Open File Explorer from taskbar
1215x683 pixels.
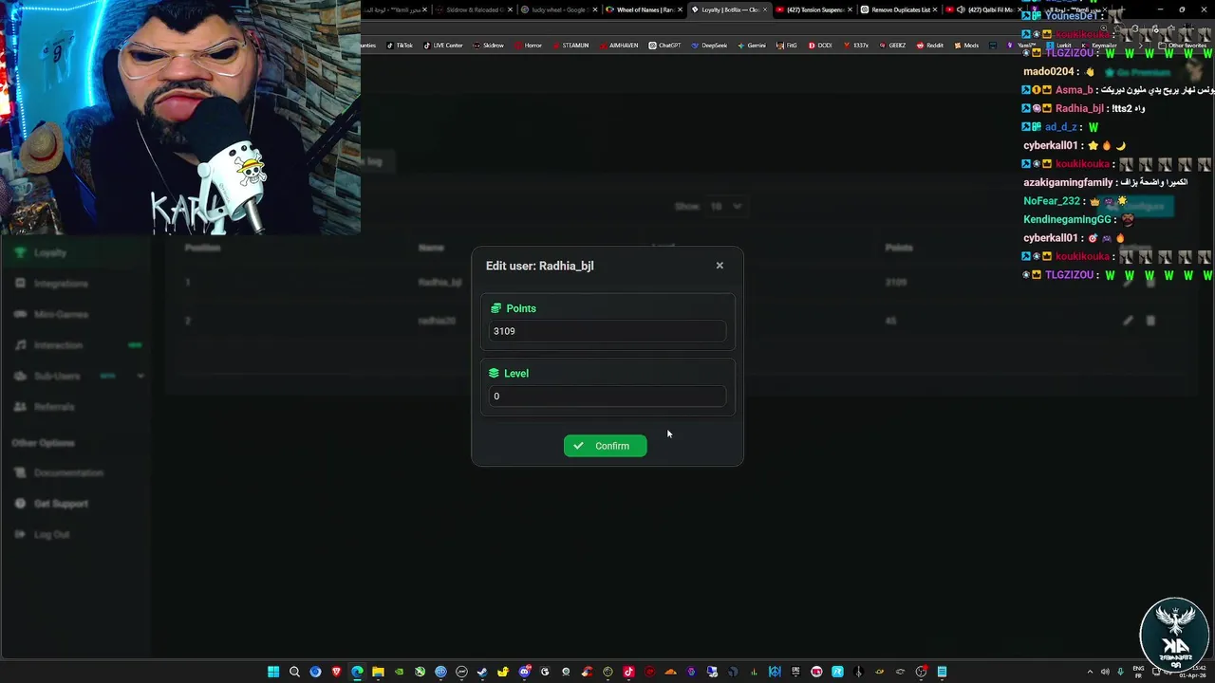pyautogui.click(x=378, y=672)
